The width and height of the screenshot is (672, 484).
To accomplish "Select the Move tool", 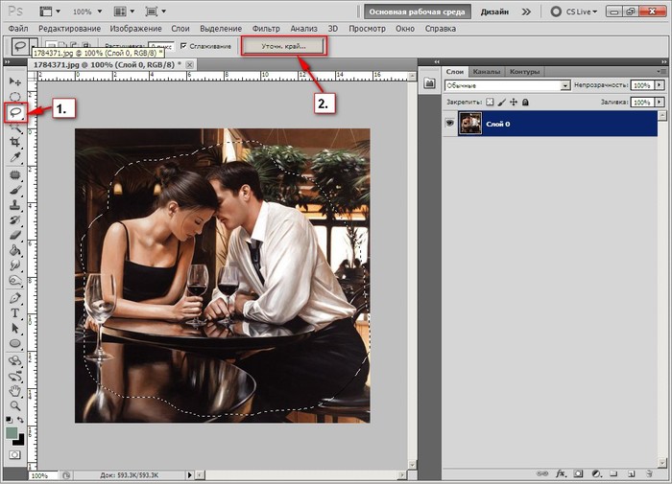I will coord(15,81).
